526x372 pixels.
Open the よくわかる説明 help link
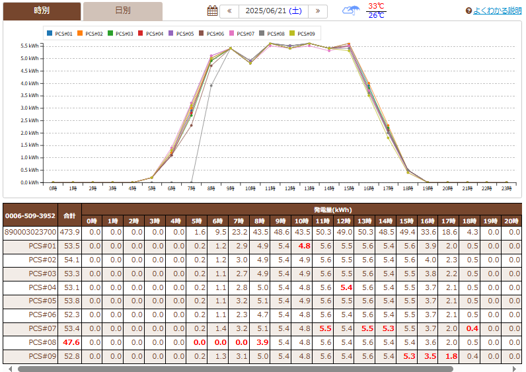click(497, 11)
